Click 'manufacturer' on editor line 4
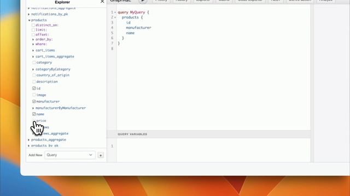Screen dimensions: 350x196 (138, 28)
